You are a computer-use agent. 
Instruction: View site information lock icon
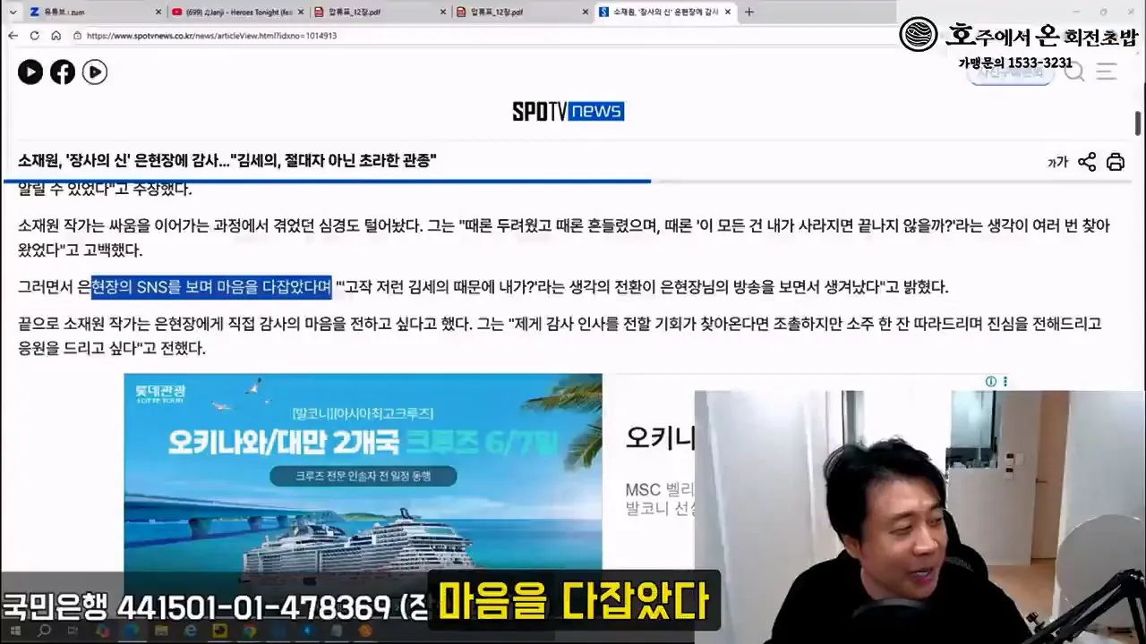pos(78,36)
